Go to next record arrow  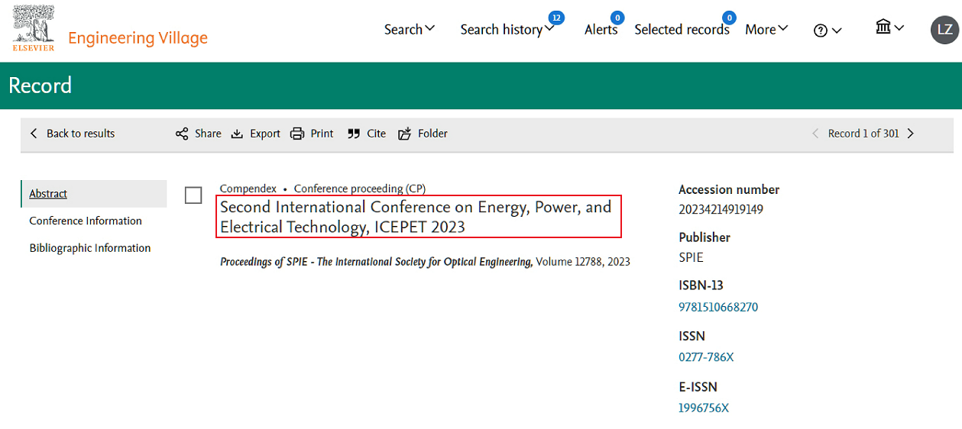[910, 134]
